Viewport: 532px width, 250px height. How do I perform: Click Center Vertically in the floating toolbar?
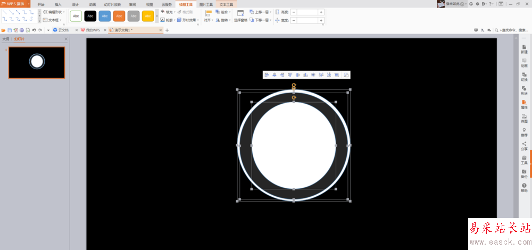point(297,75)
